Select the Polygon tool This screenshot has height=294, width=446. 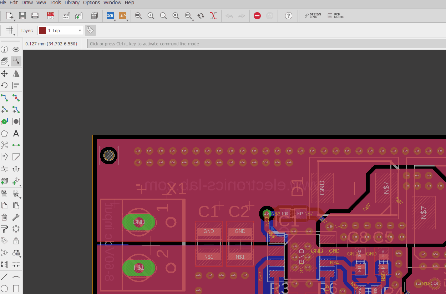tap(4, 134)
